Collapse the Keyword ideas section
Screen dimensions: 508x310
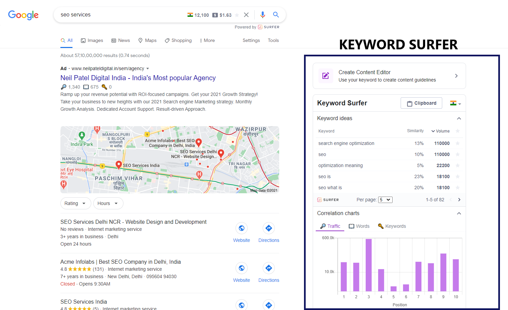coord(459,118)
